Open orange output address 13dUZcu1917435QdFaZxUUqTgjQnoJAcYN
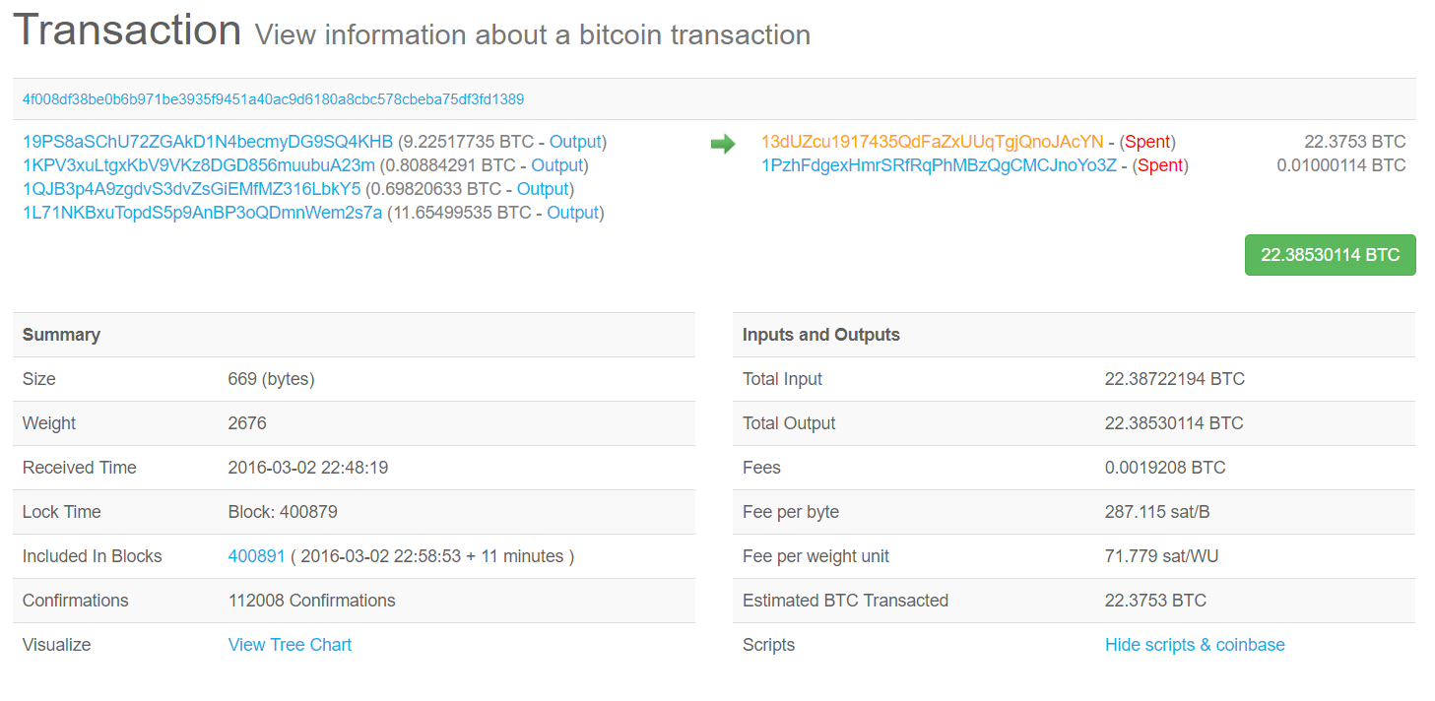 coord(932,142)
